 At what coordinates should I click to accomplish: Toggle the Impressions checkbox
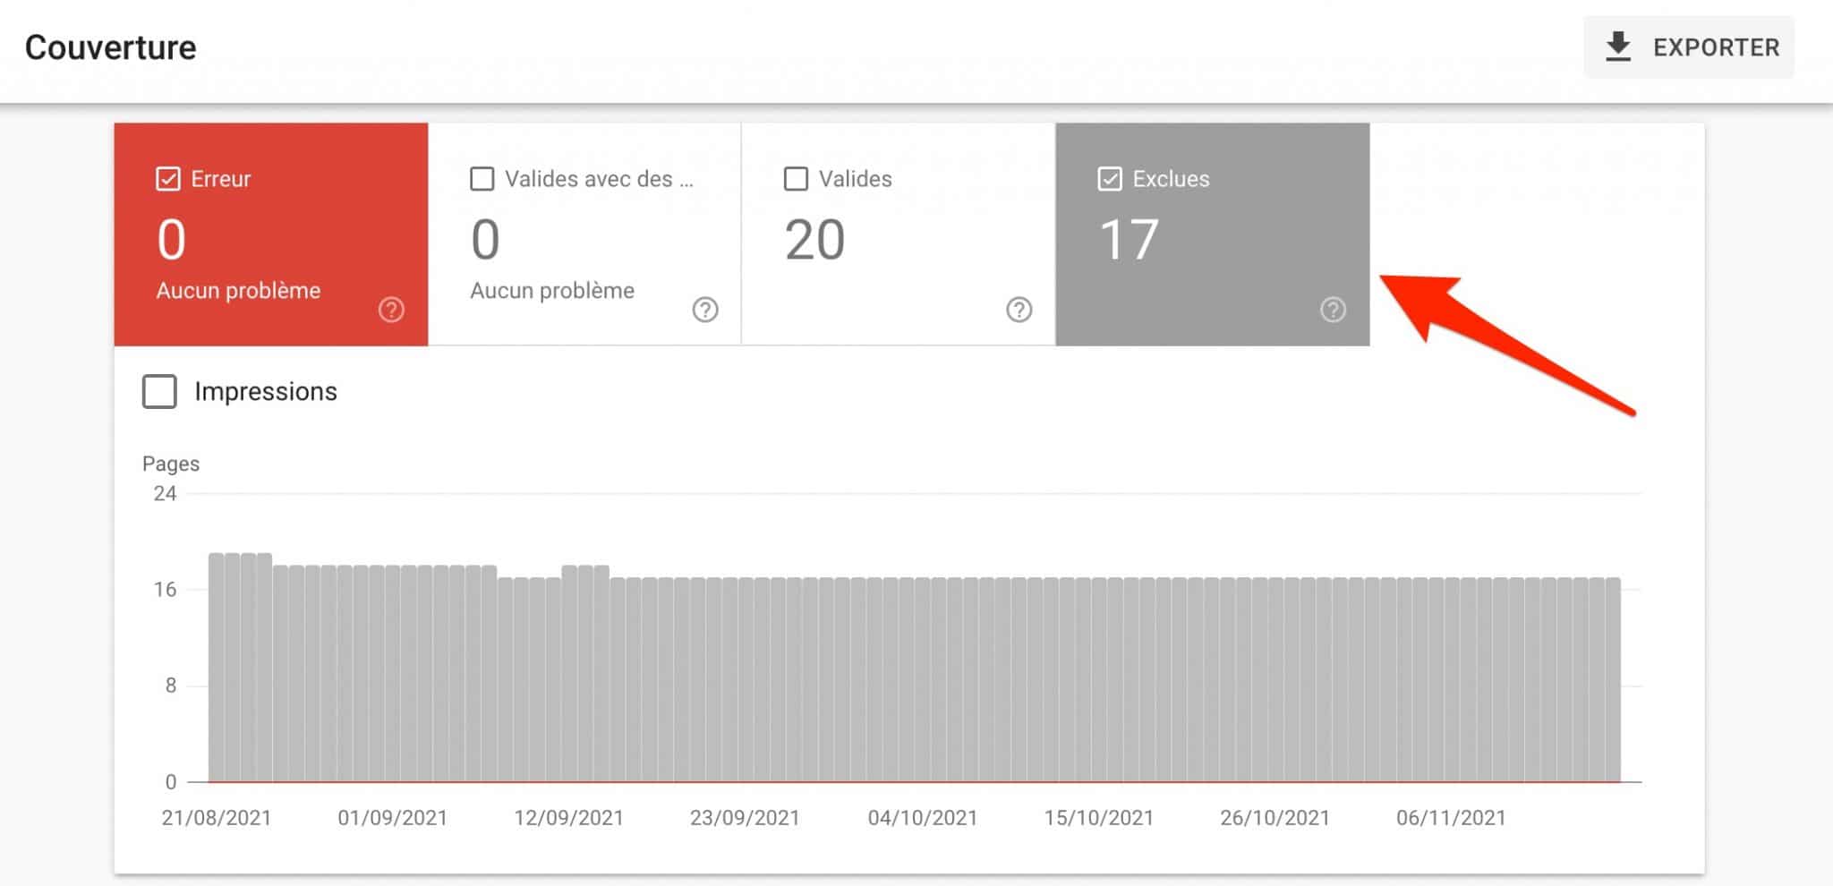click(x=159, y=391)
